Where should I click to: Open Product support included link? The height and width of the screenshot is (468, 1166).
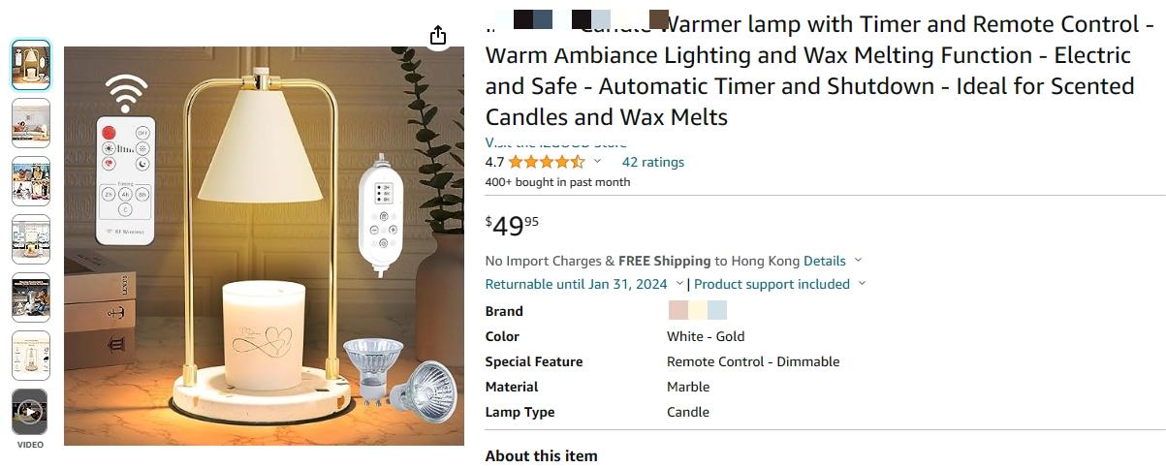[x=772, y=284]
